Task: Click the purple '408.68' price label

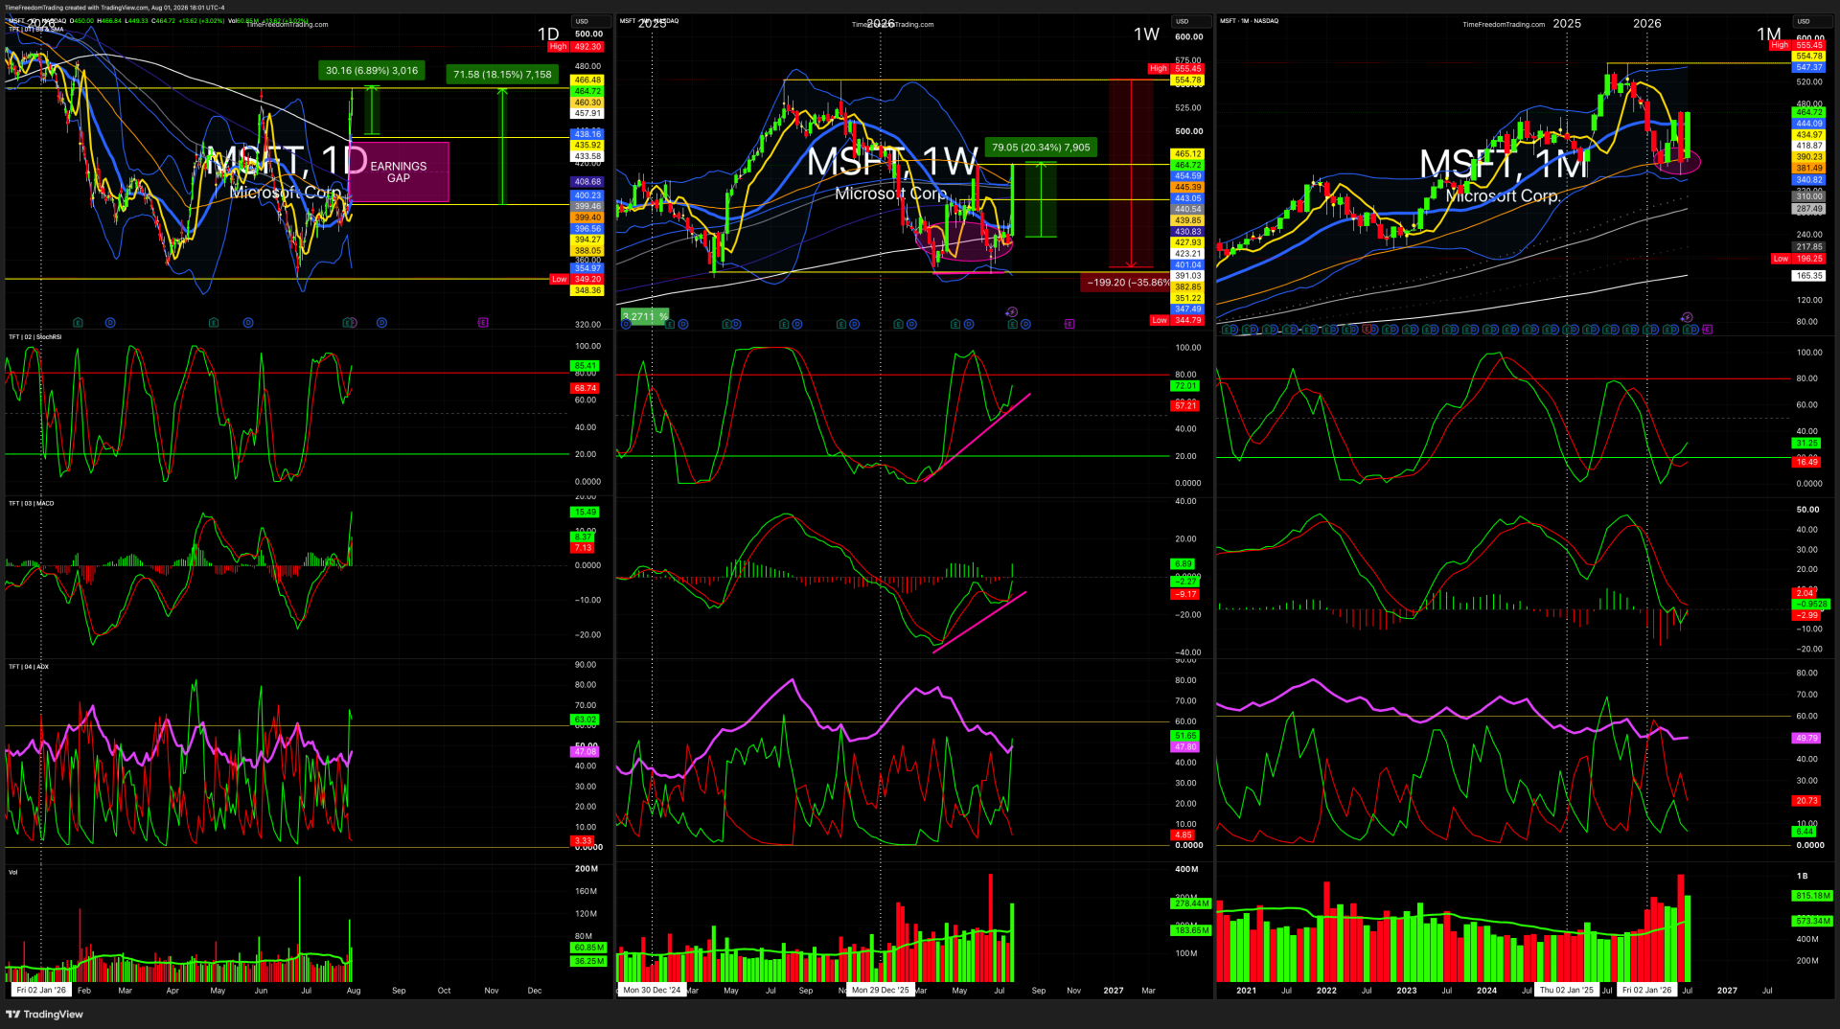Action: click(587, 182)
